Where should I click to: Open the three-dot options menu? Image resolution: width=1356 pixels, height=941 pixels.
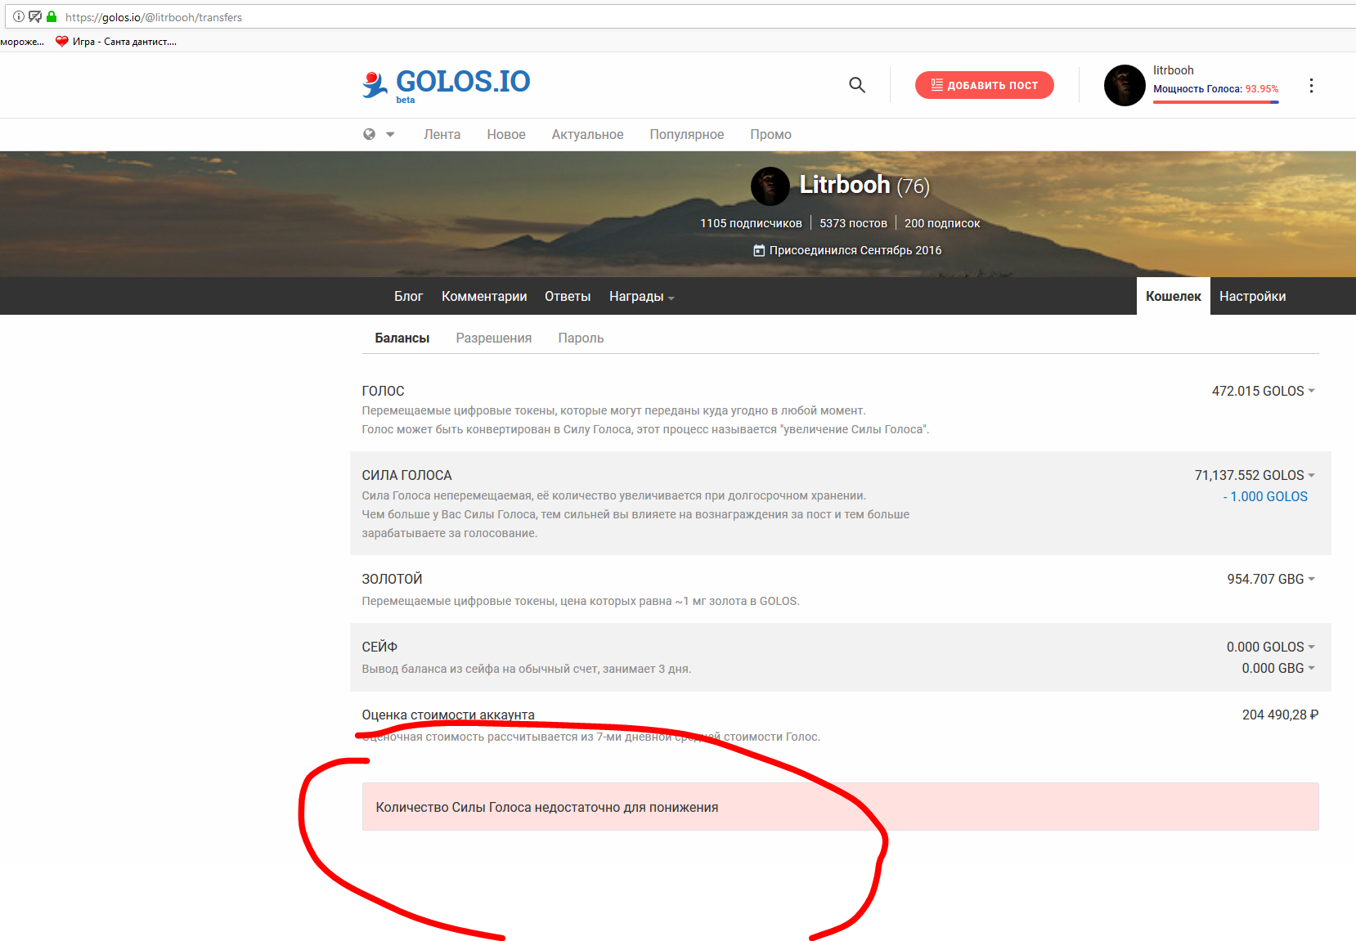click(1312, 84)
